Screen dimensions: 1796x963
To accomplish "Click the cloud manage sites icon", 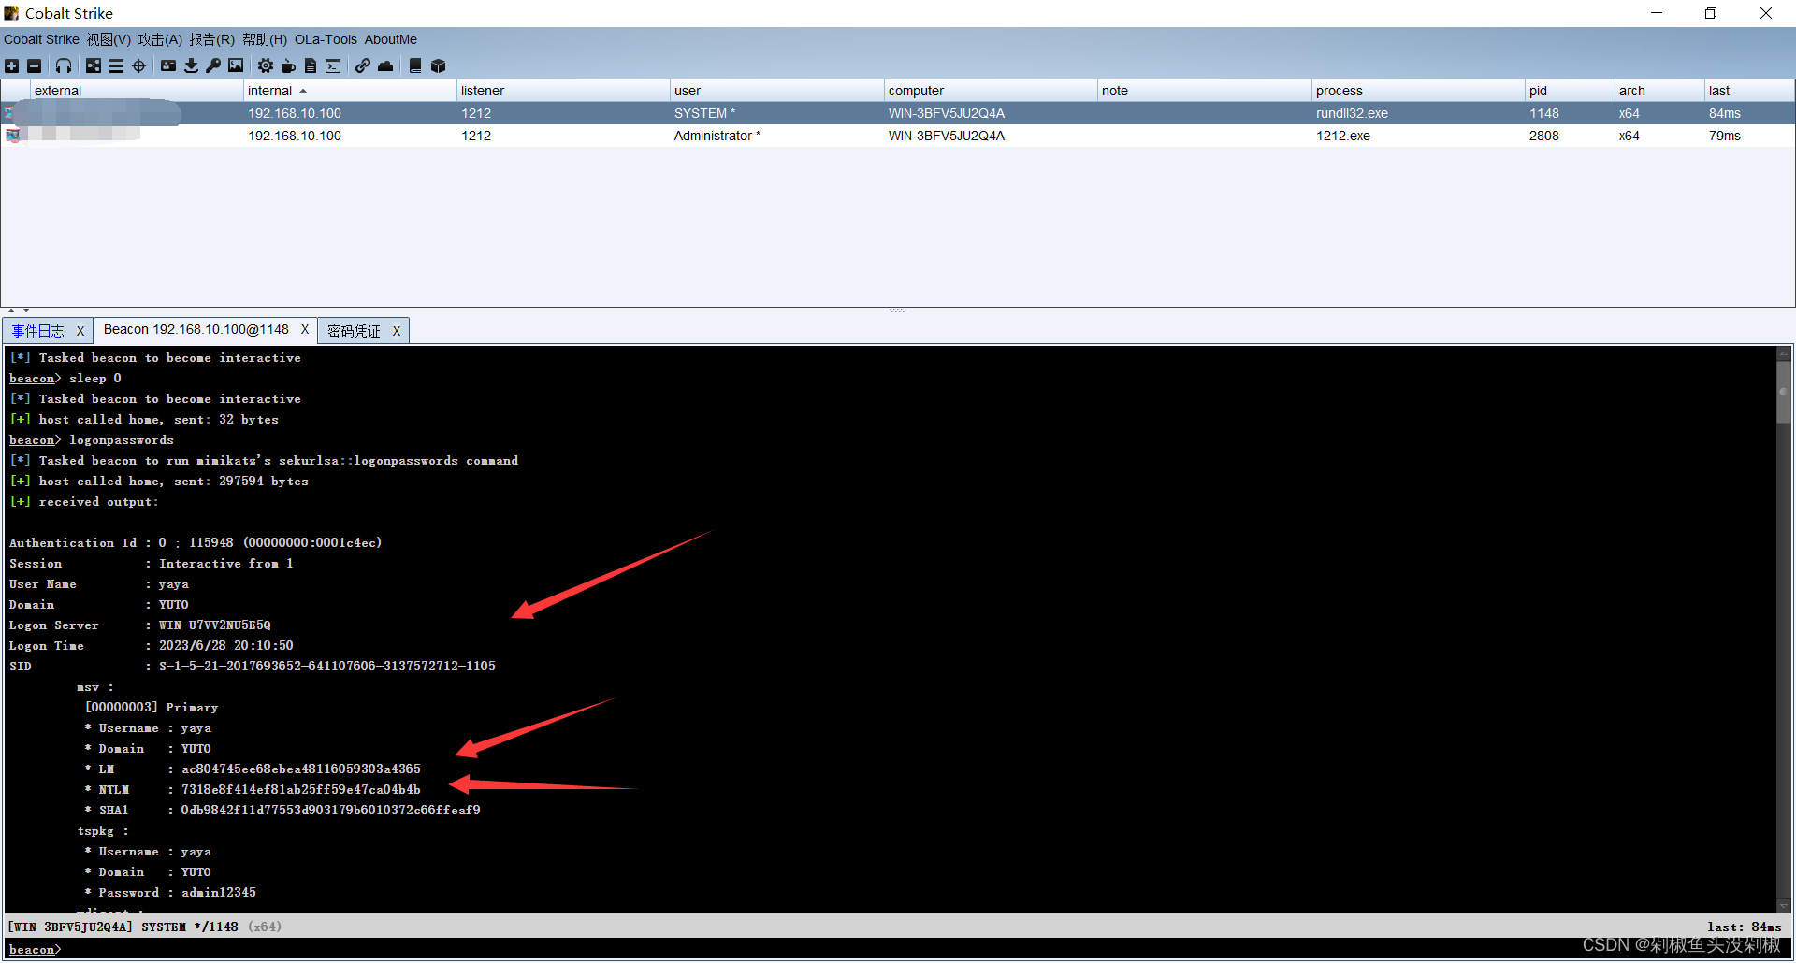I will coord(385,65).
